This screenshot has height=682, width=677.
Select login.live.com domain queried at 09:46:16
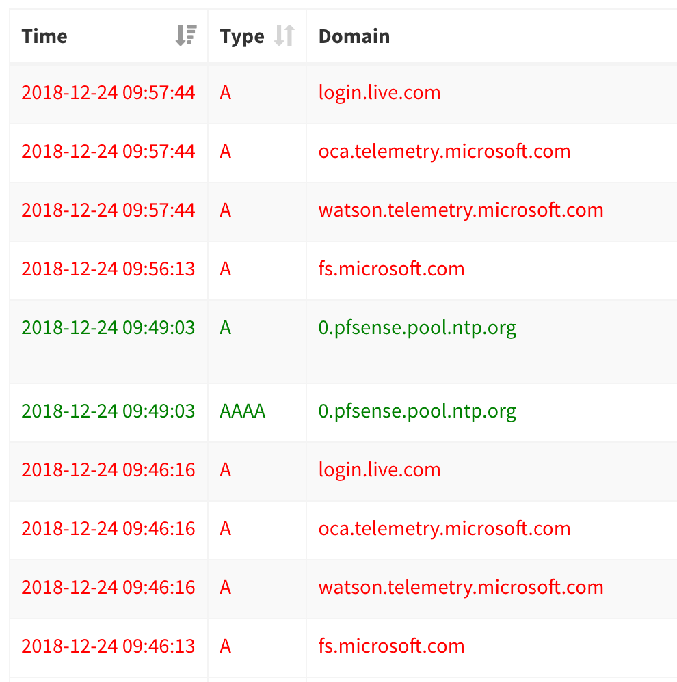coord(380,469)
